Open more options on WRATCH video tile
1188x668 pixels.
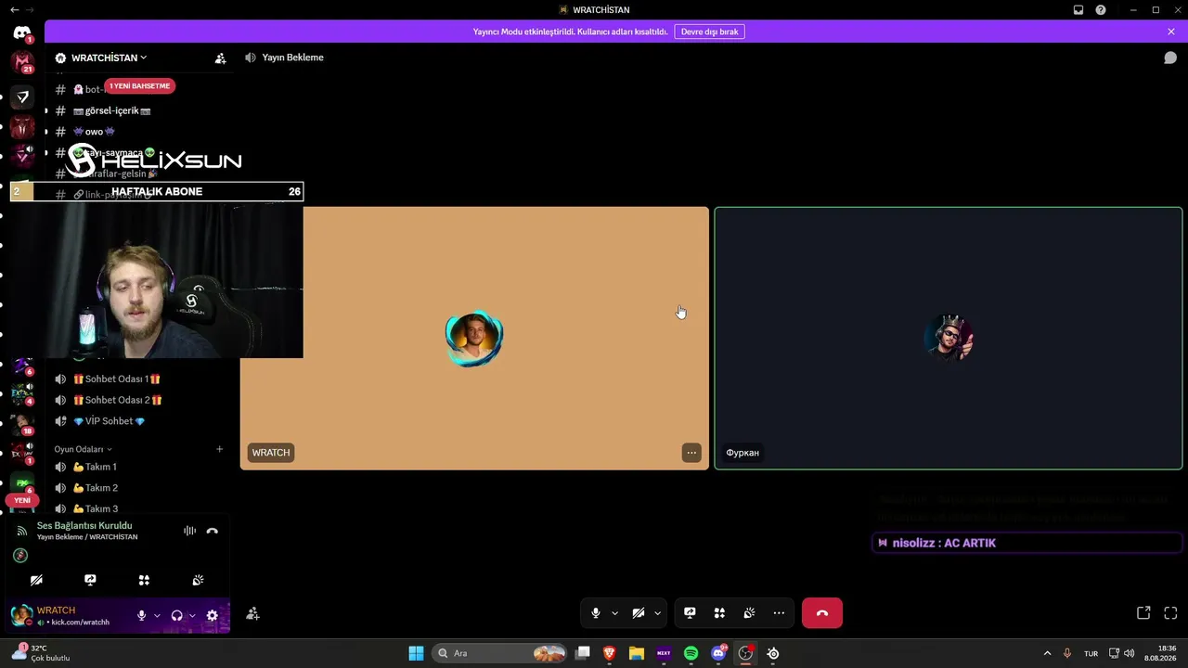click(691, 453)
